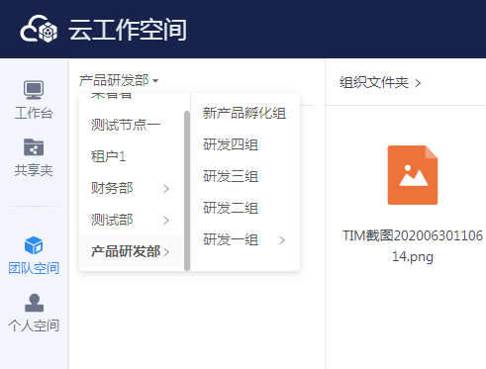Open the 个人空间 person icon

(x=34, y=303)
